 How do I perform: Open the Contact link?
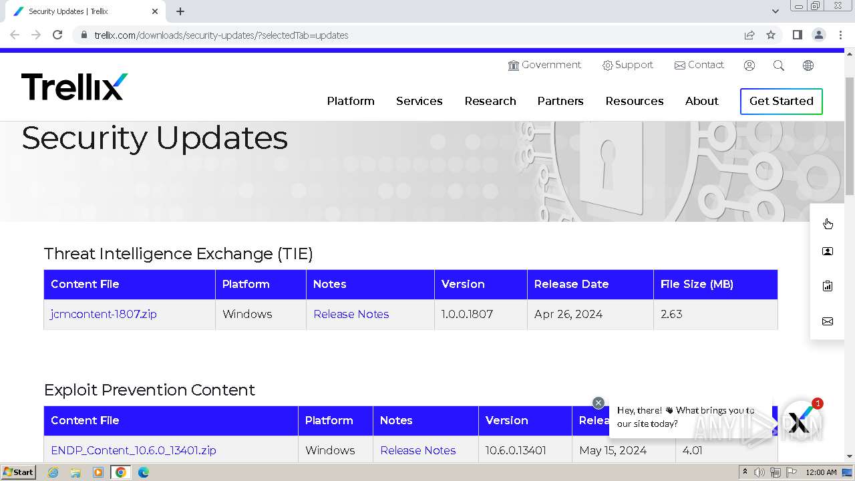point(699,65)
